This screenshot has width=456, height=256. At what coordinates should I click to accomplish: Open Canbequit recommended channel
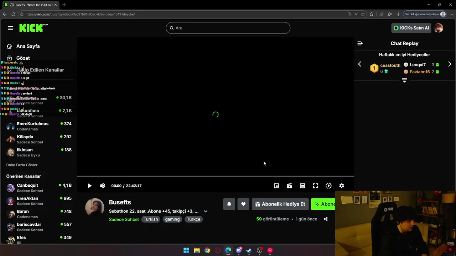(x=39, y=188)
